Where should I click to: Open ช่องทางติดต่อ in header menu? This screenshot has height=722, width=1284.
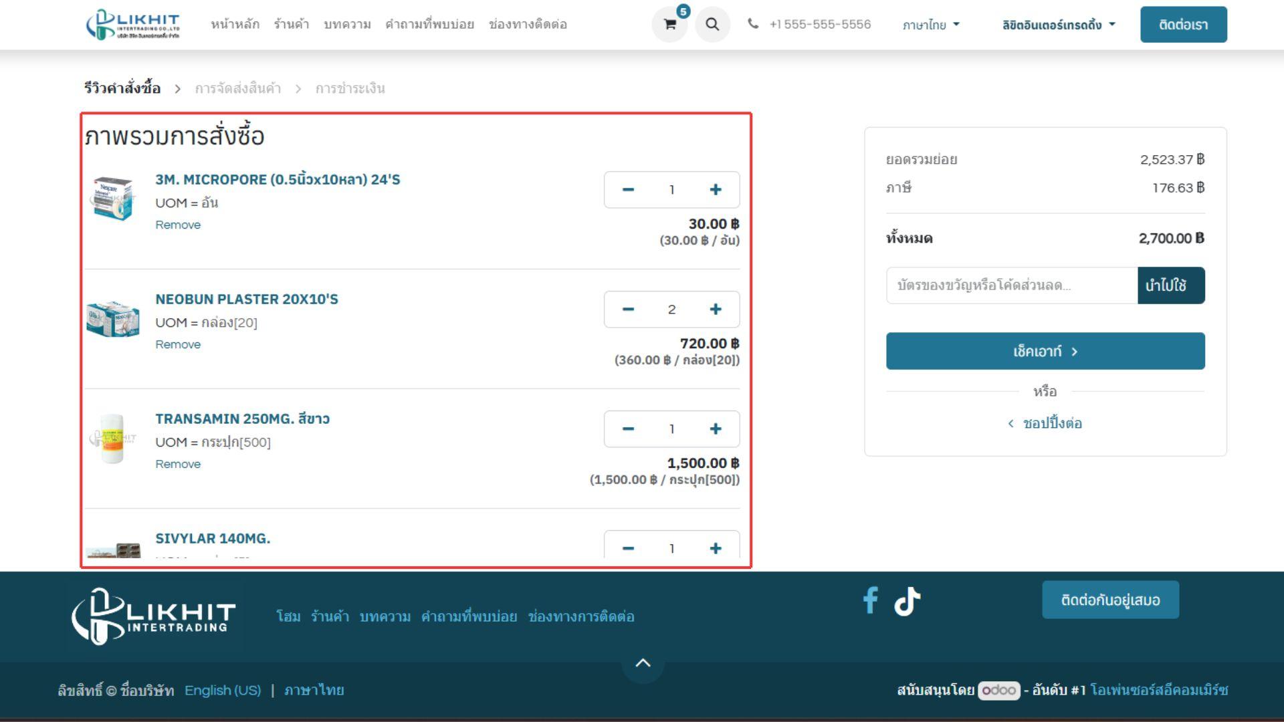coord(528,24)
